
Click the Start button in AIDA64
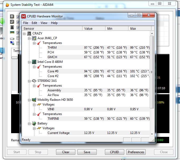pos(17,152)
